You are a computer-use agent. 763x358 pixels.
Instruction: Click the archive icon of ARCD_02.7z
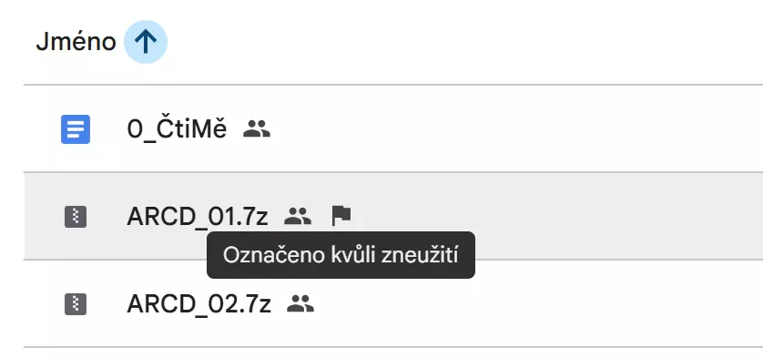click(76, 304)
